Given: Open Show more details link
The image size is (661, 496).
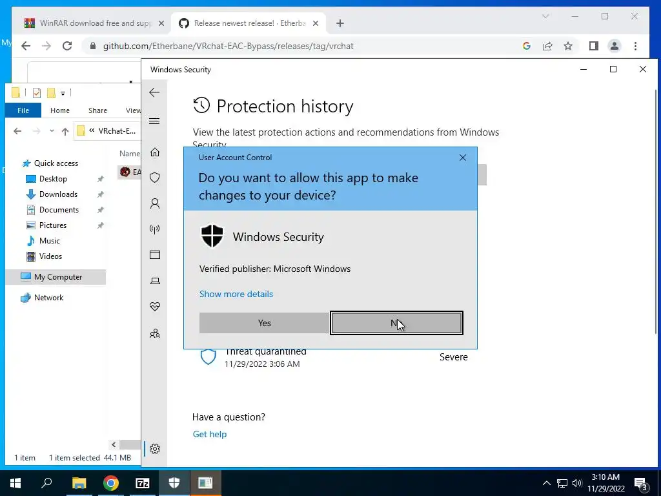Looking at the screenshot, I should click(x=236, y=294).
